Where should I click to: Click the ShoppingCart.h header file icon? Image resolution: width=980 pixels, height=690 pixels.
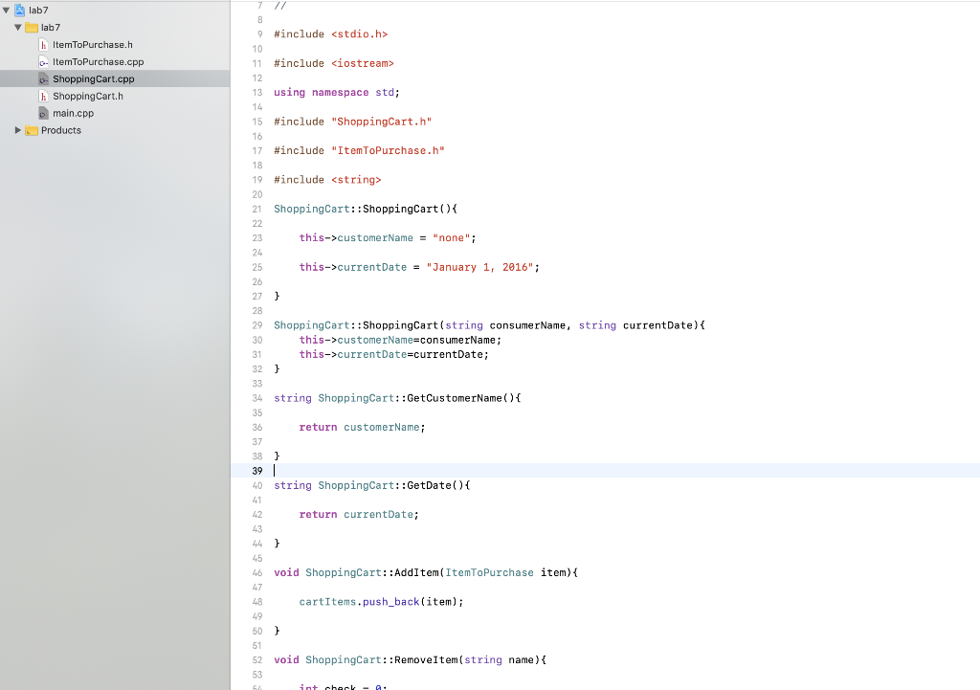[43, 96]
